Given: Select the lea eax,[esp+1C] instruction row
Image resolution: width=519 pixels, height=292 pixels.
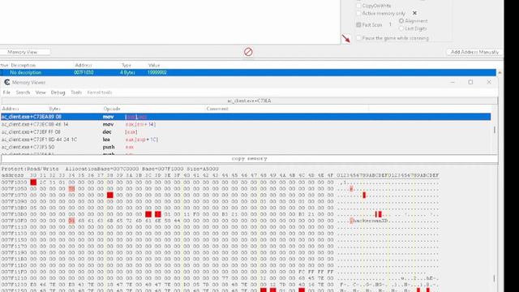Looking at the screenshot, I should point(246,140).
